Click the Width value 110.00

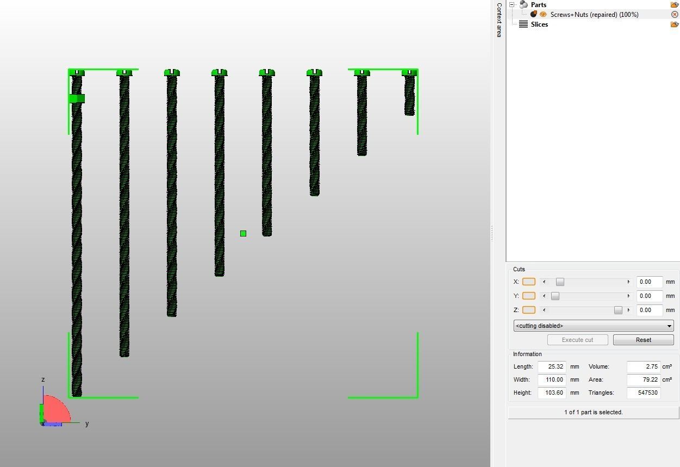(x=552, y=379)
